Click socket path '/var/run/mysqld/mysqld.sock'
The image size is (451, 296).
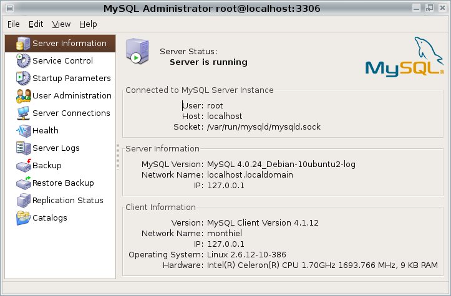pyautogui.click(x=264, y=127)
